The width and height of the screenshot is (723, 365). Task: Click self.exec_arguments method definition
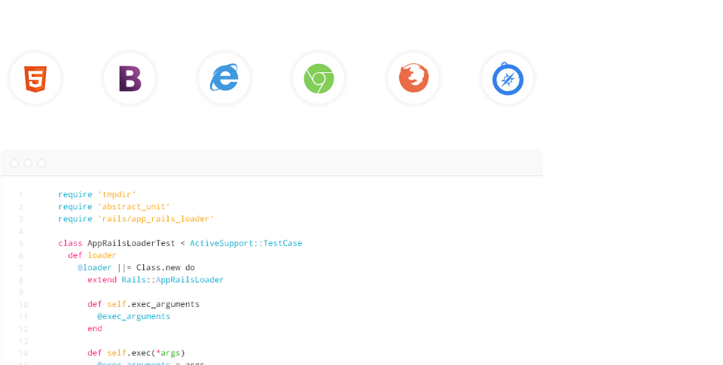[153, 304]
